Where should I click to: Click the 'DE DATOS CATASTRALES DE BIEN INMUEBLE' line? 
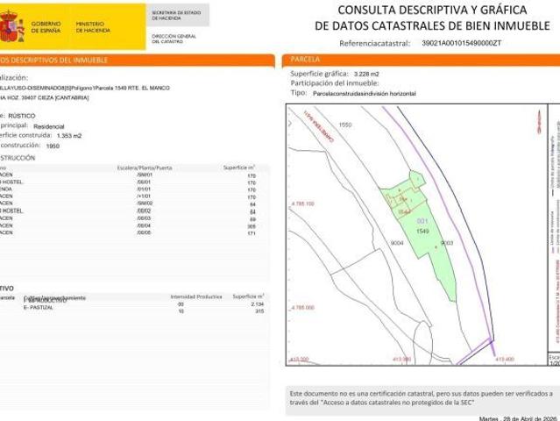pyautogui.click(x=432, y=25)
